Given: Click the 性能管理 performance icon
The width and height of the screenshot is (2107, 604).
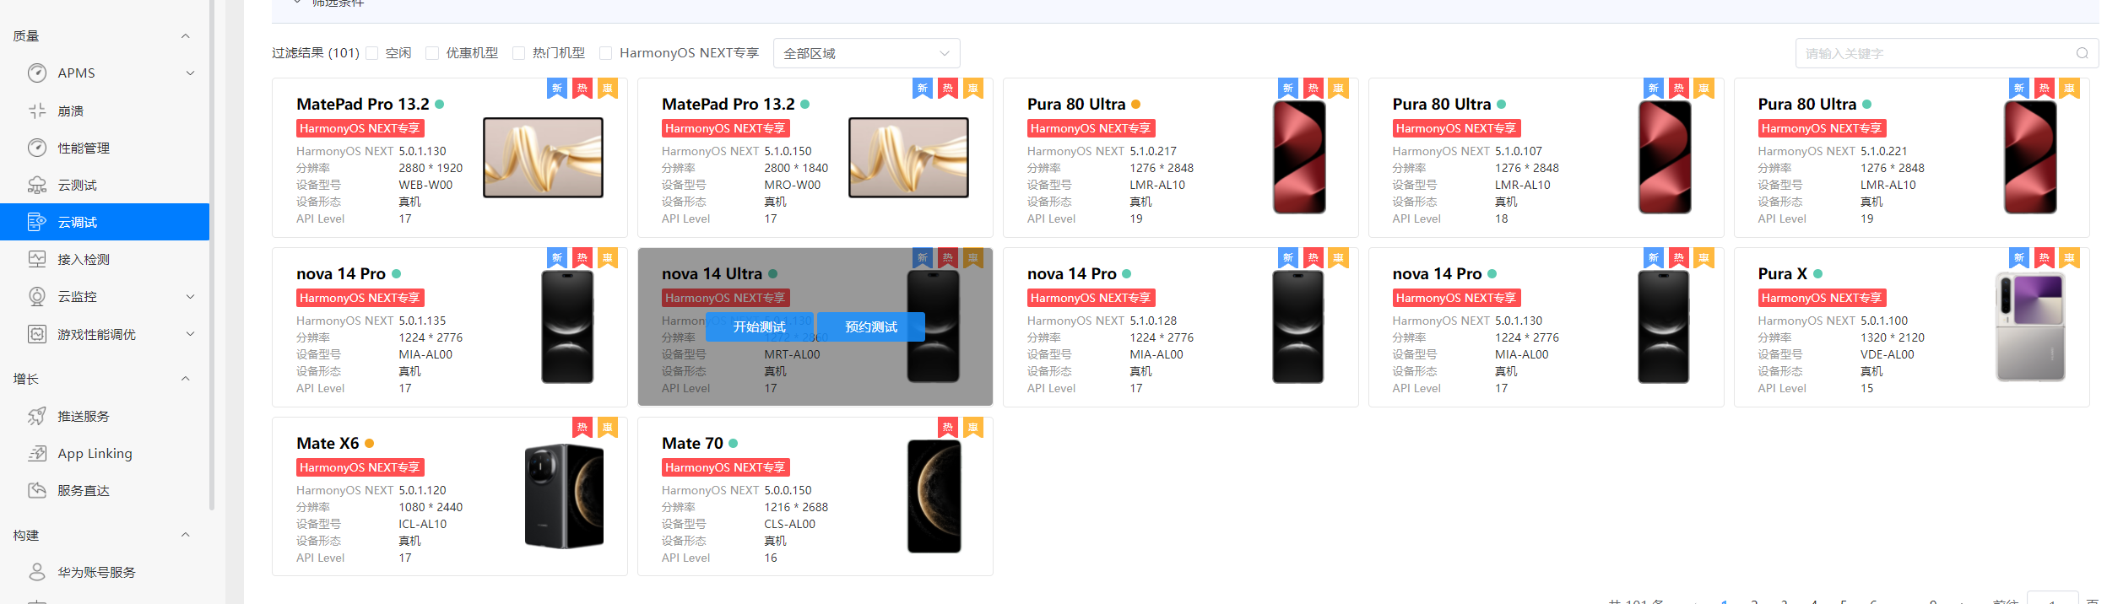Looking at the screenshot, I should (37, 148).
